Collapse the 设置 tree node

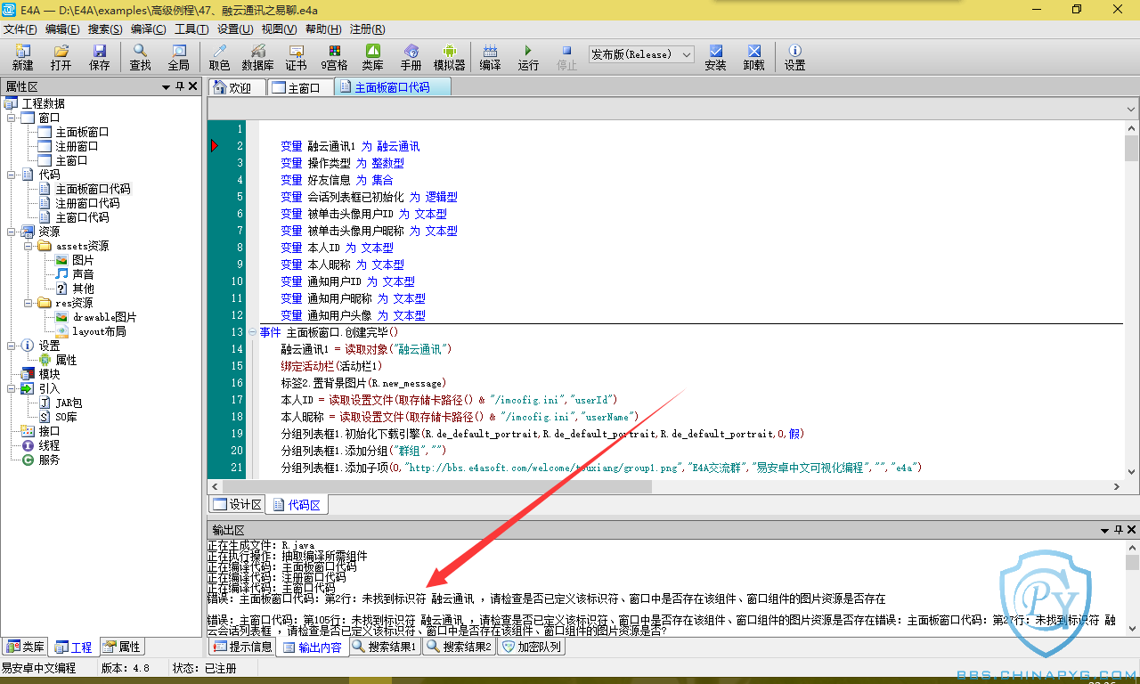pos(12,346)
